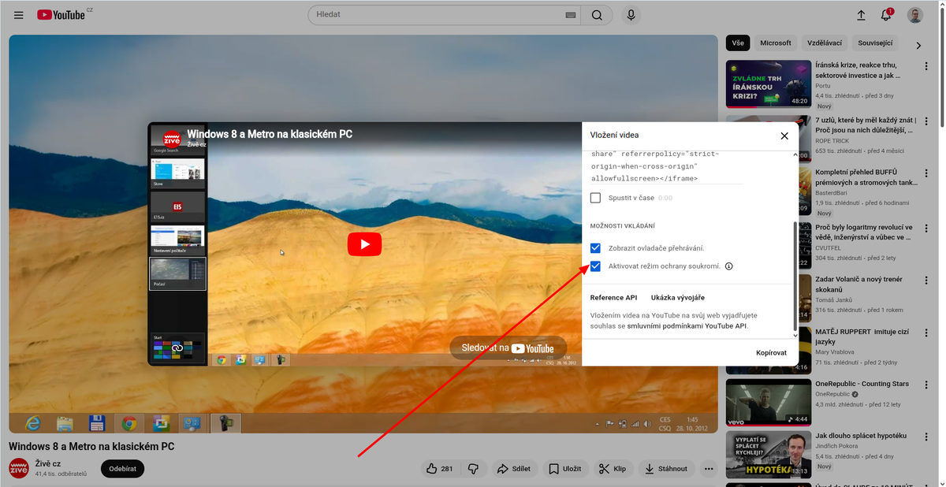
Task: Open the three-dot menu next to Stáhnout
Action: [709, 468]
